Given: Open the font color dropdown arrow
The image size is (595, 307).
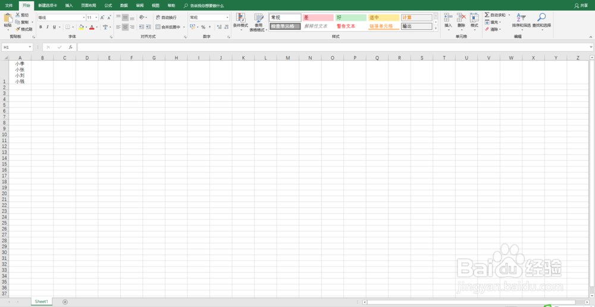Looking at the screenshot, I should tap(97, 27).
